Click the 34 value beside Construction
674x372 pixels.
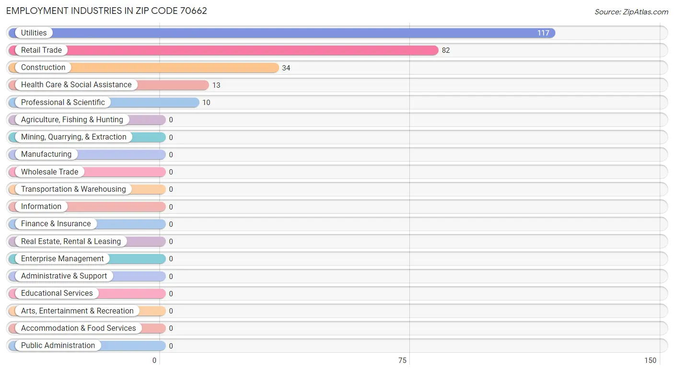click(286, 68)
